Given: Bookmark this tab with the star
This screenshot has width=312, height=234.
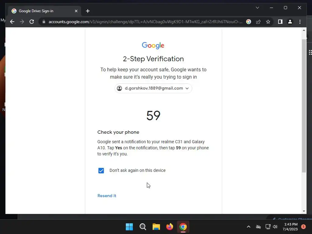Looking at the screenshot, I should (x=268, y=22).
